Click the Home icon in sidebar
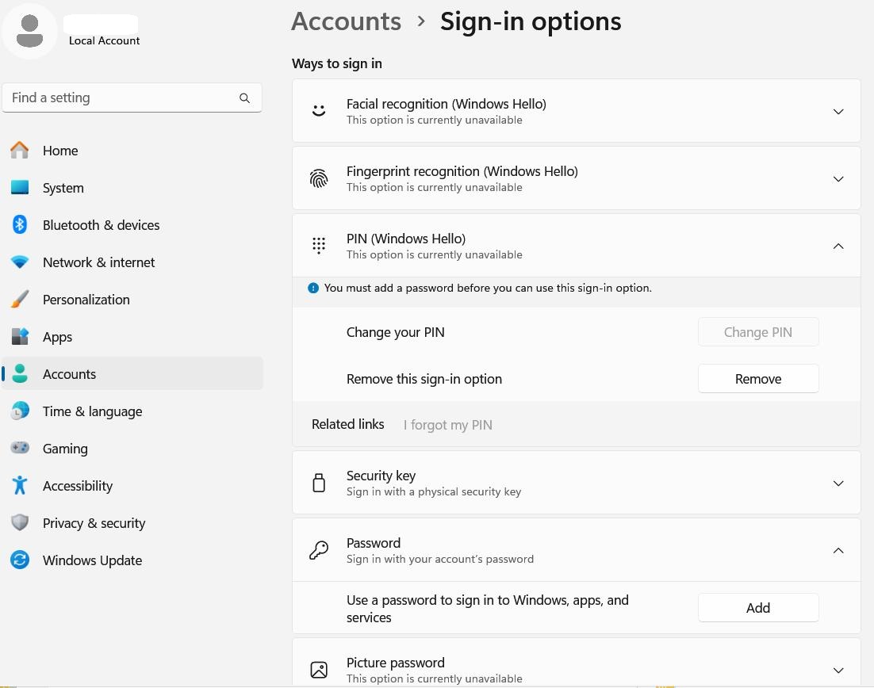This screenshot has width=874, height=688. pyautogui.click(x=20, y=150)
